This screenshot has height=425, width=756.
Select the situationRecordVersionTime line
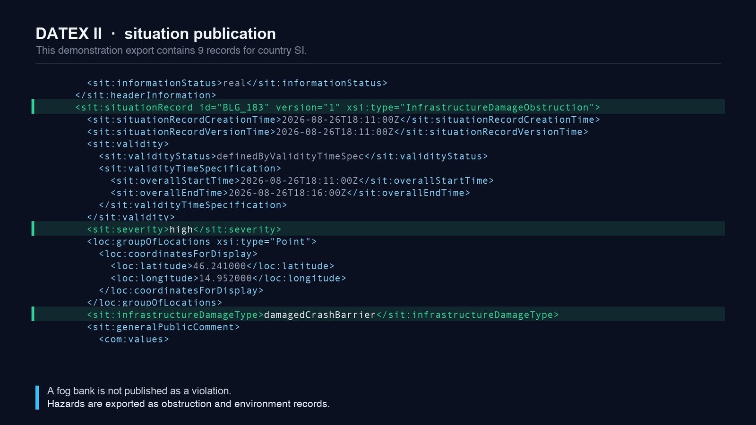click(x=338, y=132)
